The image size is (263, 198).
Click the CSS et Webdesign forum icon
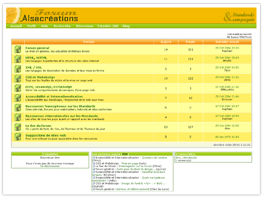[18, 78]
